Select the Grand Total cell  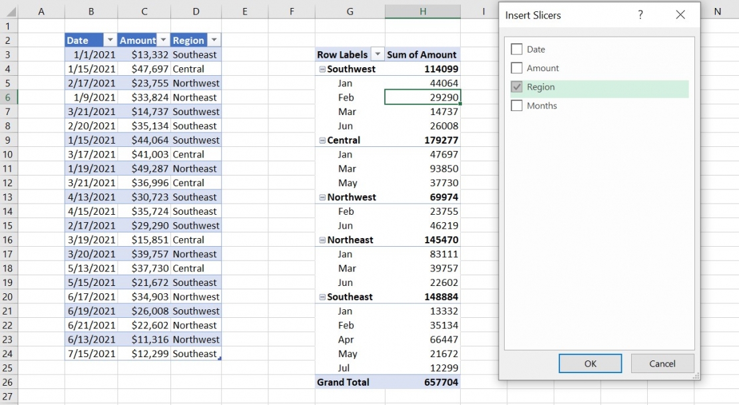(x=350, y=382)
